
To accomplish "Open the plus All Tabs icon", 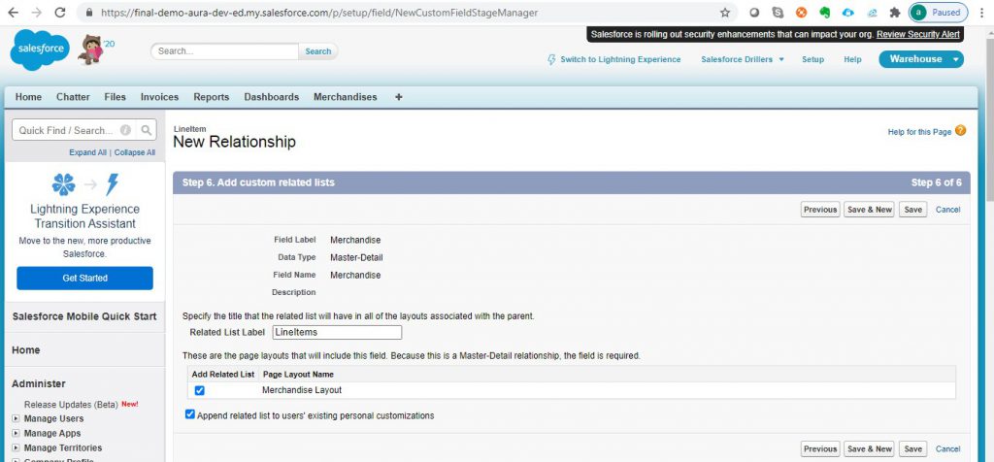I will click(398, 97).
